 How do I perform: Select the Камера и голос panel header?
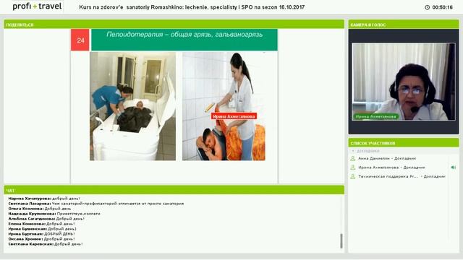tap(404, 25)
